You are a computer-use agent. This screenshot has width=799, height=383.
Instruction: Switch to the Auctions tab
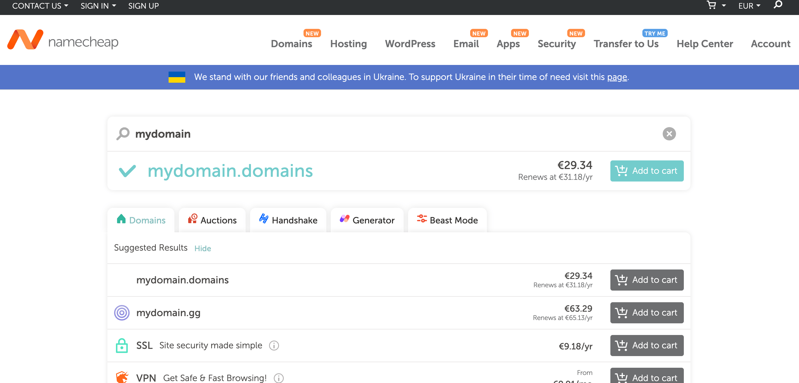pyautogui.click(x=212, y=220)
